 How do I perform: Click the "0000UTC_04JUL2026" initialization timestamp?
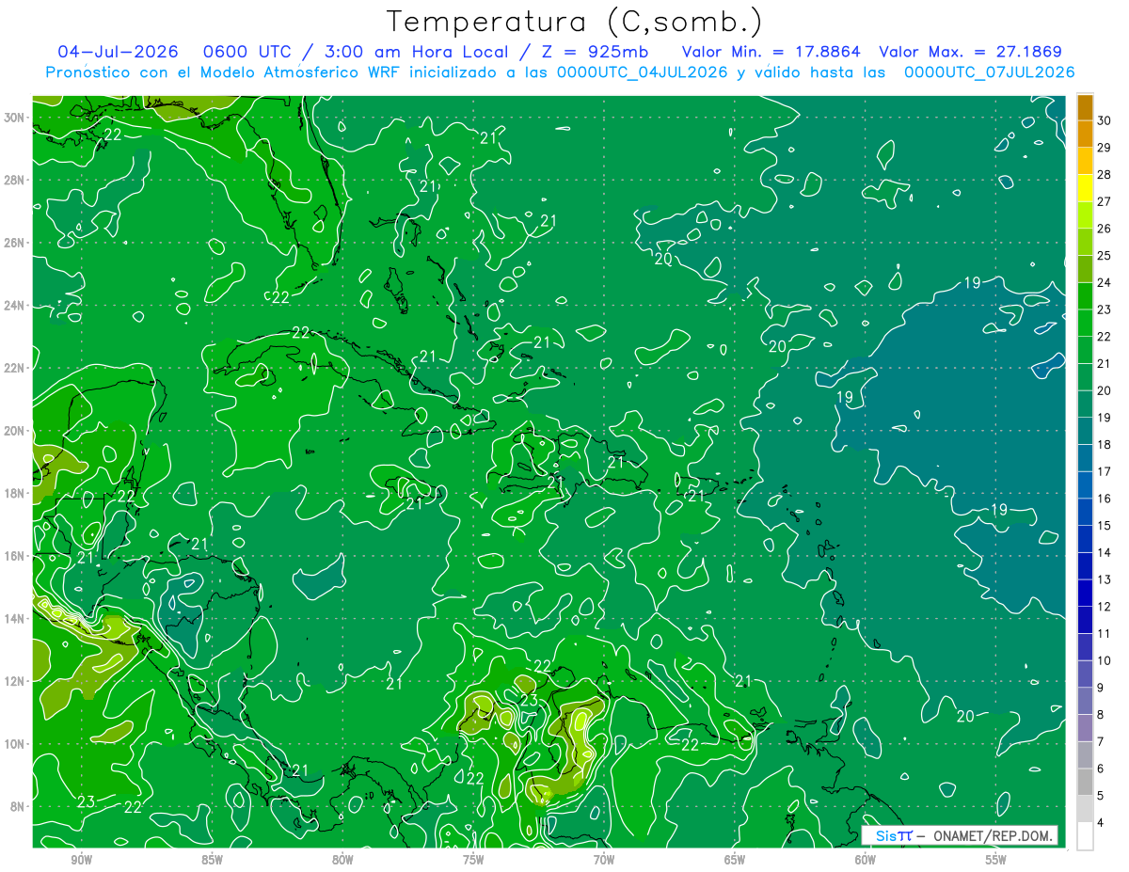[643, 72]
